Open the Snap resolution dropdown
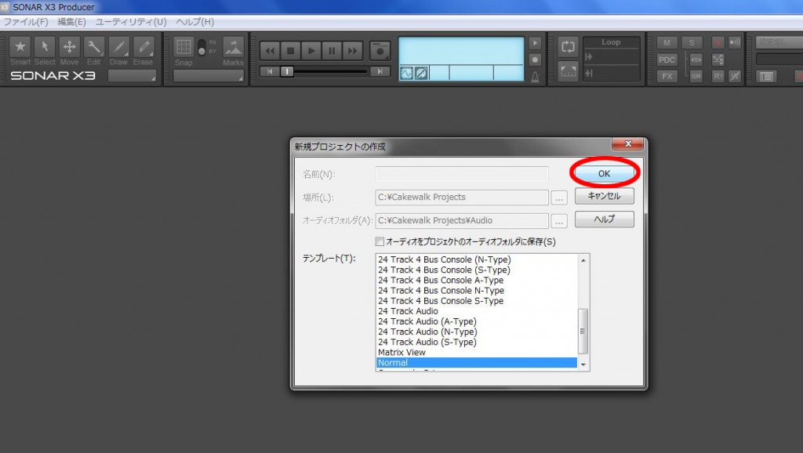Viewport: 803px width, 453px height. click(x=209, y=76)
